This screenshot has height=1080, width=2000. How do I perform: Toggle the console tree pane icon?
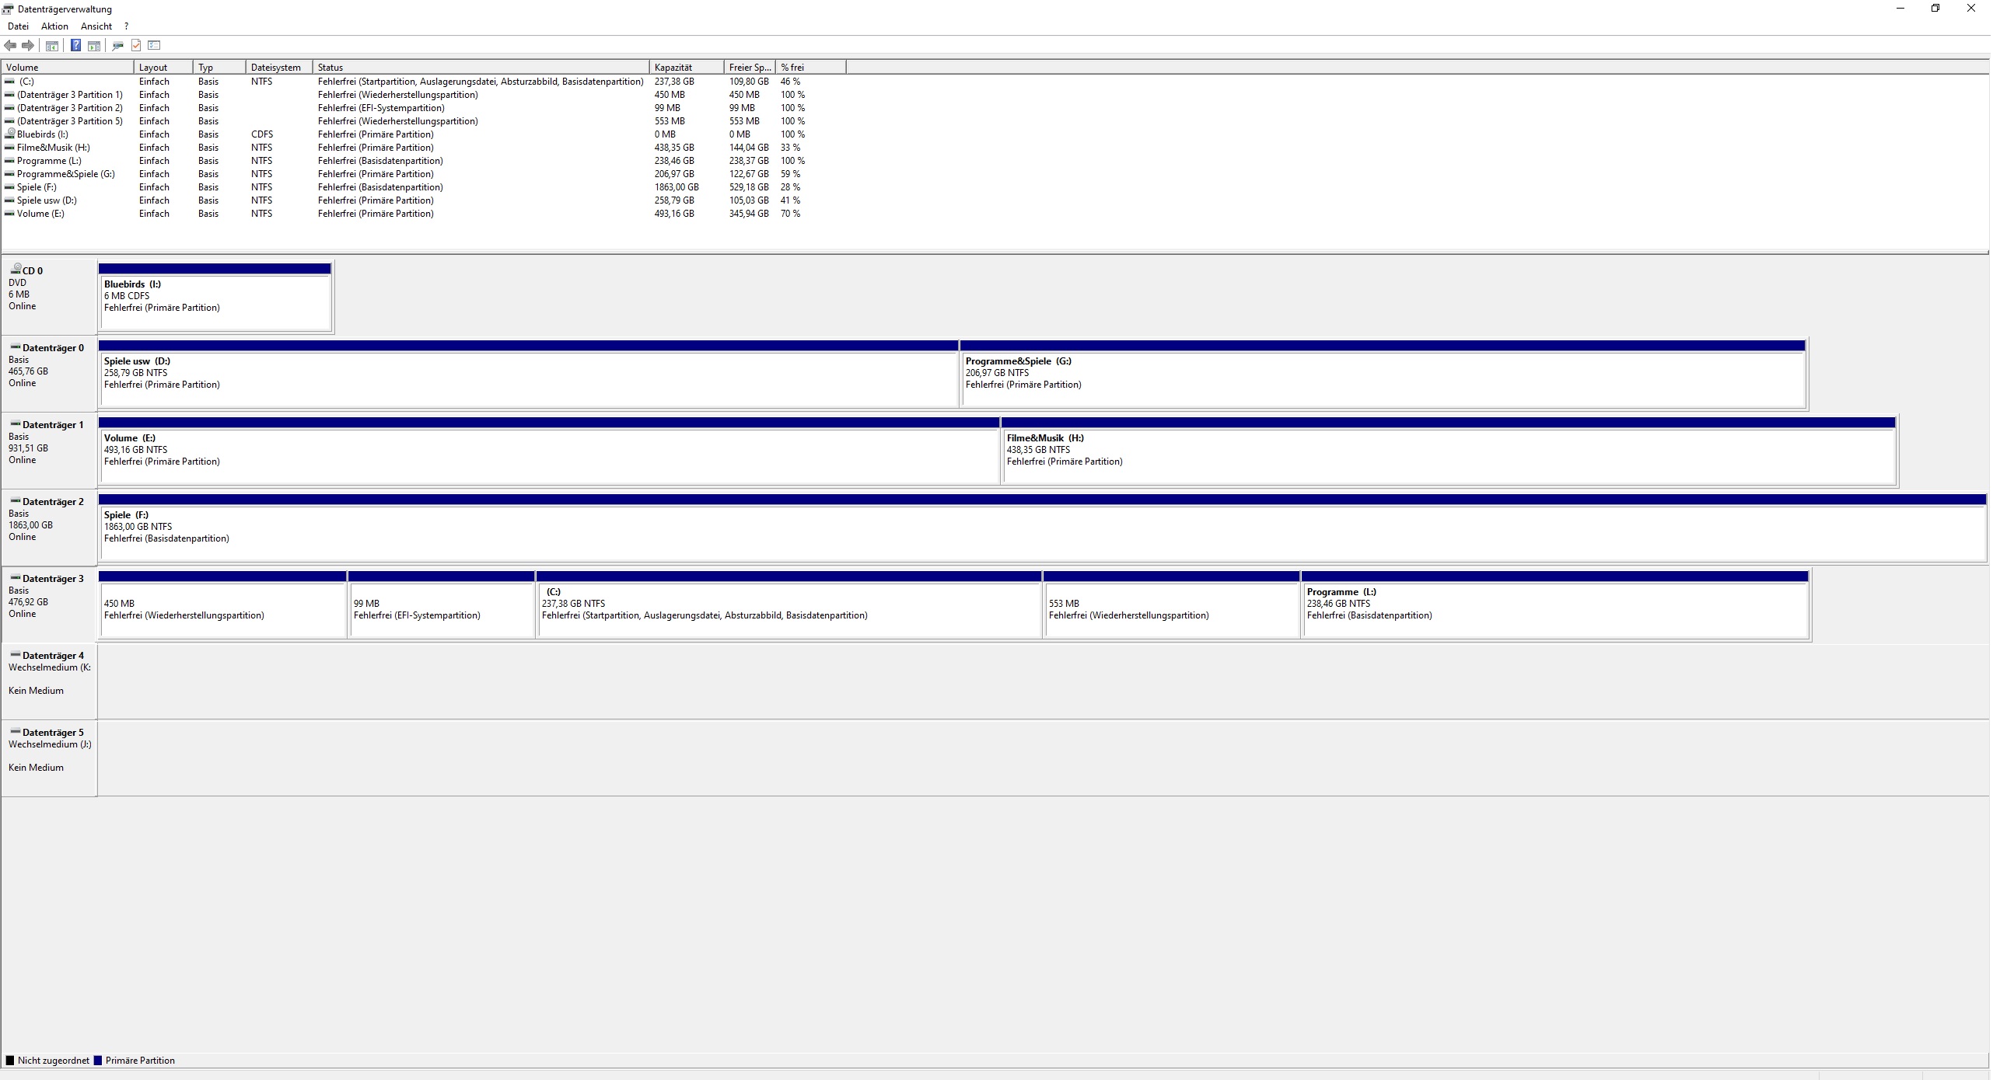[x=51, y=46]
